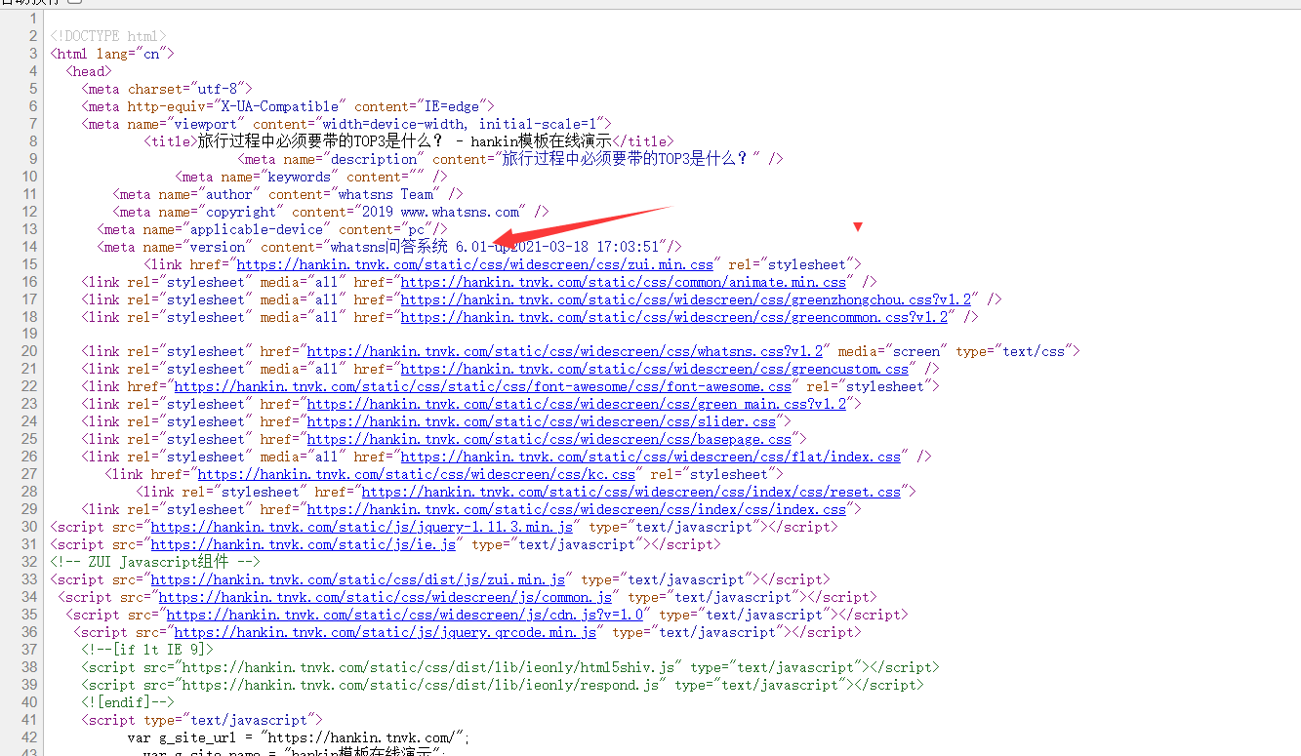Open the font-awesome.css link
The height and width of the screenshot is (756, 1301).
tap(482, 386)
